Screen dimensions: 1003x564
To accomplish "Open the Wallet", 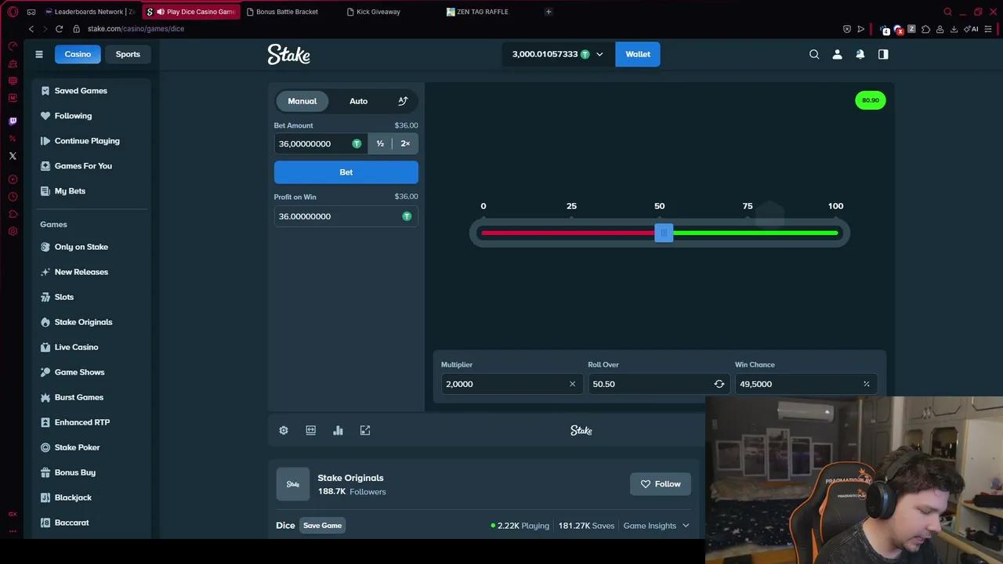I will coord(638,54).
